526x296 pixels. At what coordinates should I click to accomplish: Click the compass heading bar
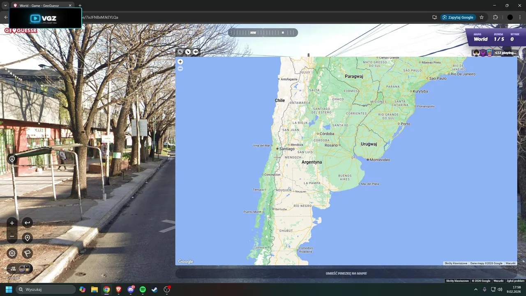[x=263, y=32]
